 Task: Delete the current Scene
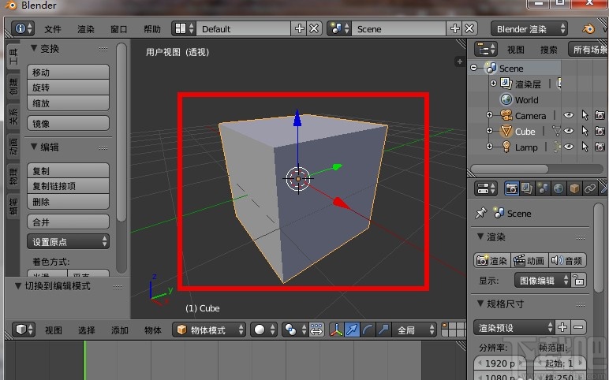click(469, 28)
